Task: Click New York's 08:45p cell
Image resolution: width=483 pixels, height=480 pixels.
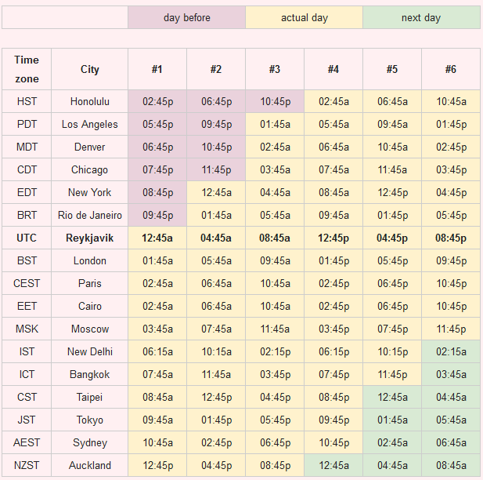Action: [157, 192]
